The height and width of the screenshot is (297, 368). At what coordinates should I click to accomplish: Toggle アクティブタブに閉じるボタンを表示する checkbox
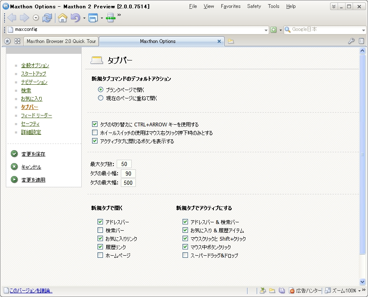point(95,141)
